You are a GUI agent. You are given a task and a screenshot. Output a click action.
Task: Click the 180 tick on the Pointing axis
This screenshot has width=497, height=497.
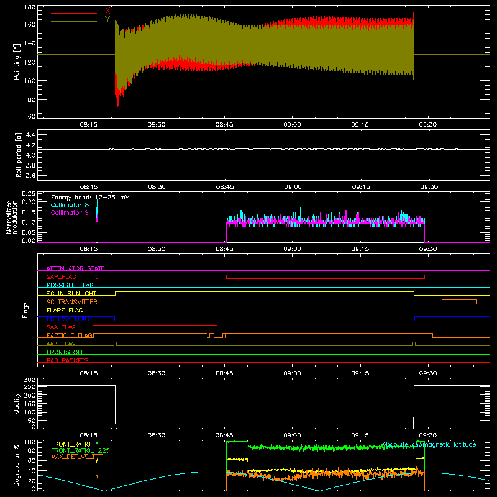(x=30, y=7)
